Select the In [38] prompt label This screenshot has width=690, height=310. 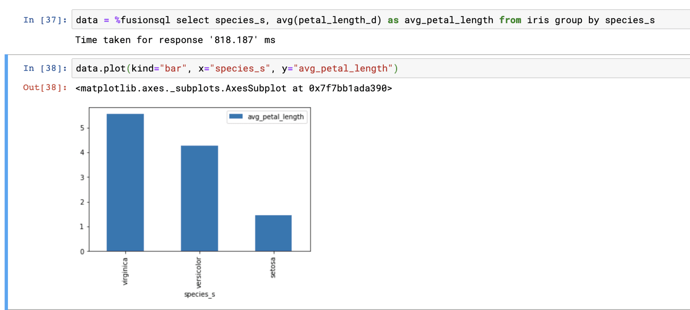(x=45, y=68)
